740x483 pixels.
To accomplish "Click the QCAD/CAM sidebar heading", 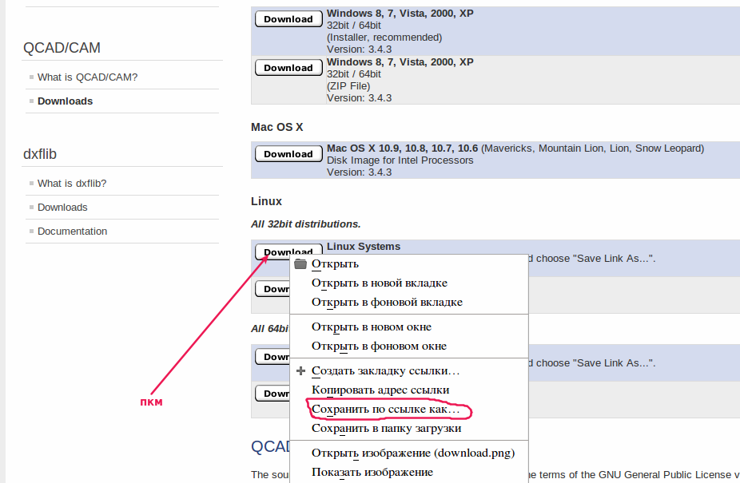I will (x=62, y=48).
